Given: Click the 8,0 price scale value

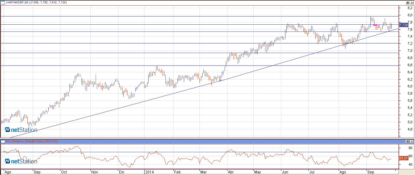Looking at the screenshot, I should coord(410,15).
